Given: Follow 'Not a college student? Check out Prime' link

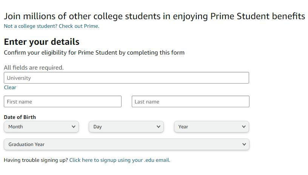Looking at the screenshot, I should [51, 26].
